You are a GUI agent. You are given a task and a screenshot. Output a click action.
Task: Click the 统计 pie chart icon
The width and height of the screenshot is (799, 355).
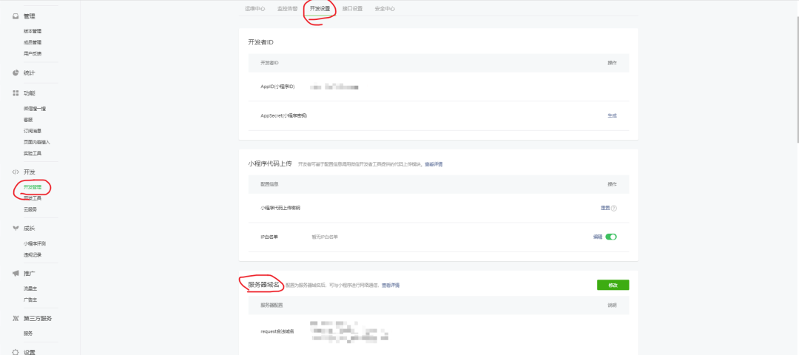tap(16, 72)
